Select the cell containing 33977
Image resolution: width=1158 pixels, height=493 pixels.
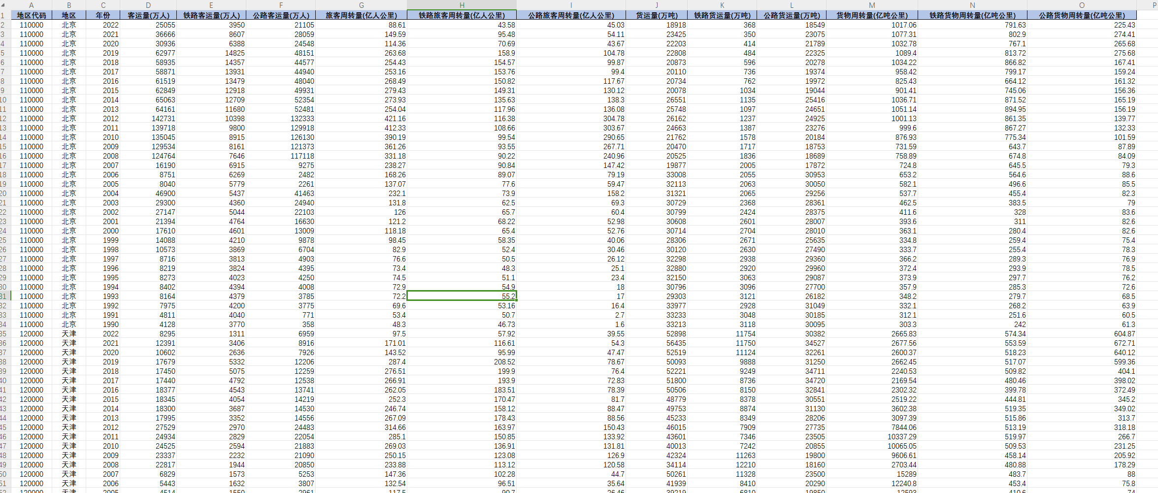[x=657, y=306]
